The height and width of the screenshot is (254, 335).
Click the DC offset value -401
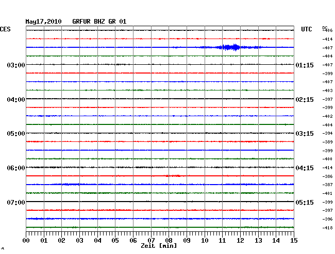point(327,193)
